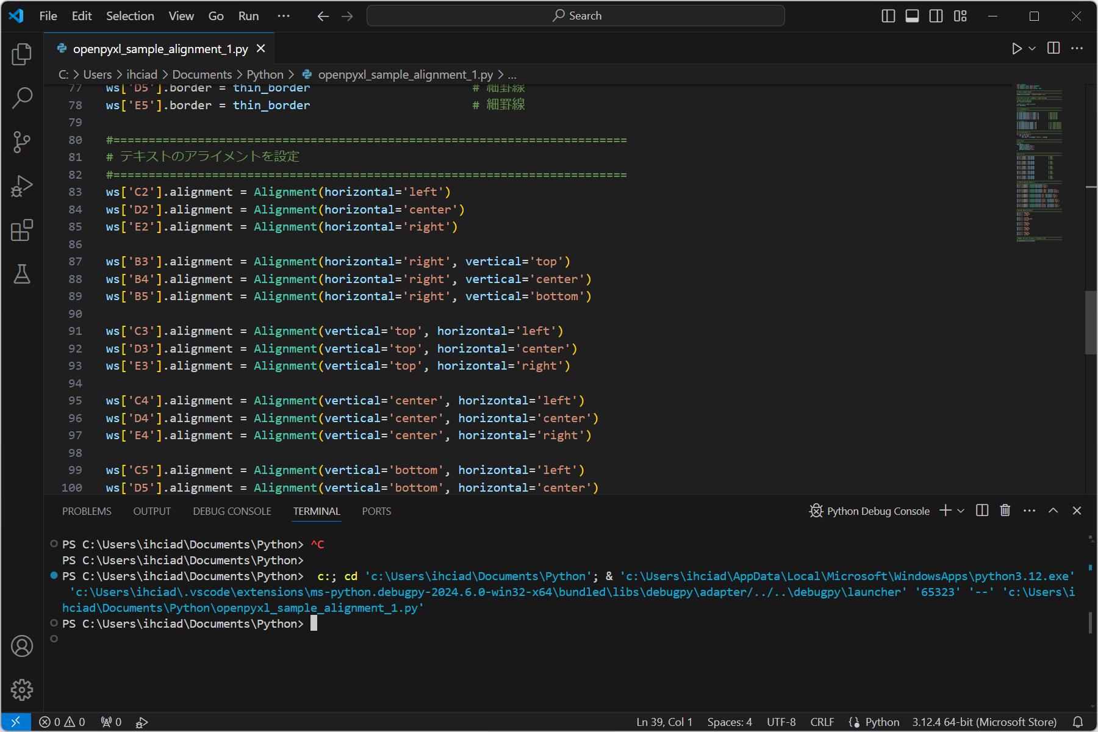Expand the Run button dropdown arrow
Screen dimensions: 1098x732
[x=1032, y=48]
